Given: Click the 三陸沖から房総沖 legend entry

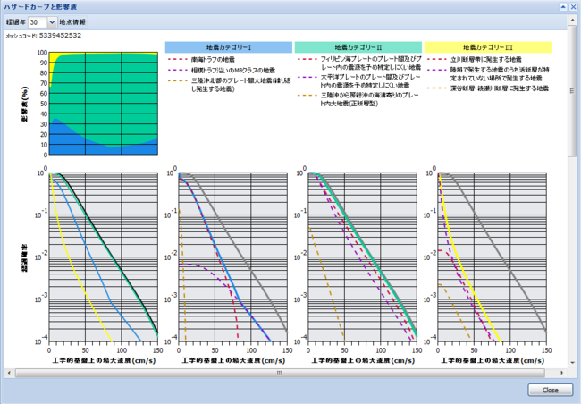Looking at the screenshot, I should click(358, 99).
